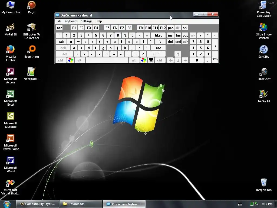Click On-Screen Keyboard taskbar button

[124, 204]
